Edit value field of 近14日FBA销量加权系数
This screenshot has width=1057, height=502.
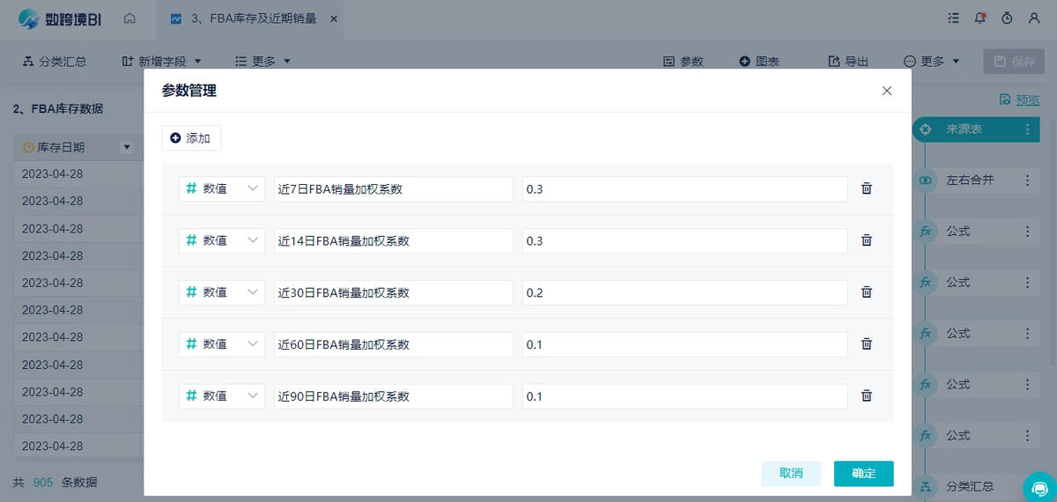pos(685,240)
